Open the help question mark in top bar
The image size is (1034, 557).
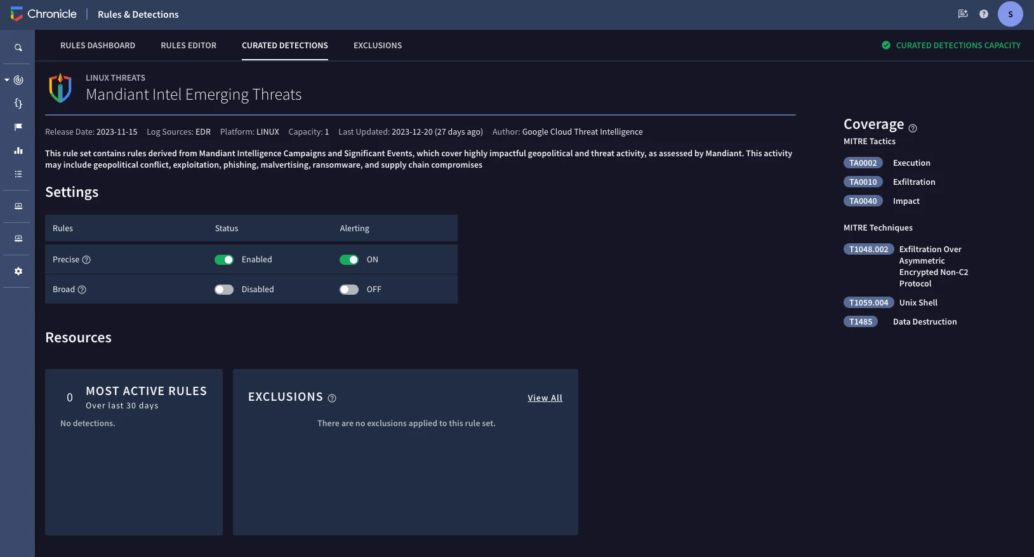click(x=984, y=14)
